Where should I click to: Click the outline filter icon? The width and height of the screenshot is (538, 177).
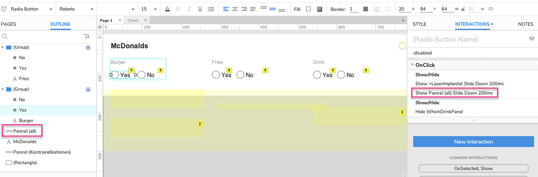87,36
